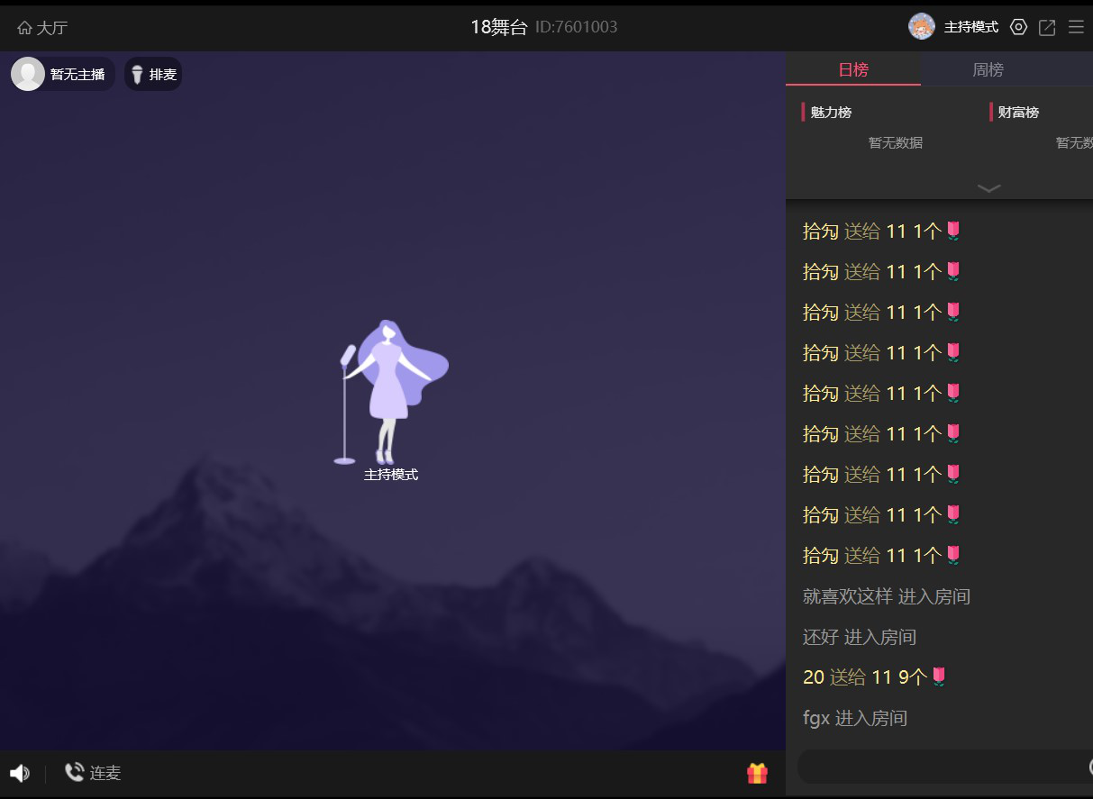This screenshot has height=799, width=1093.
Task: Click the home icon next to 大厅
Action: point(24,28)
